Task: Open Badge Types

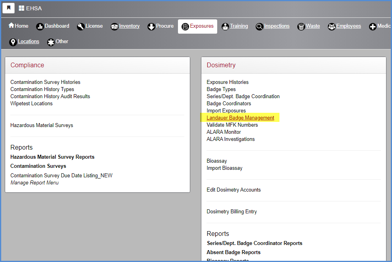Action: (221, 89)
